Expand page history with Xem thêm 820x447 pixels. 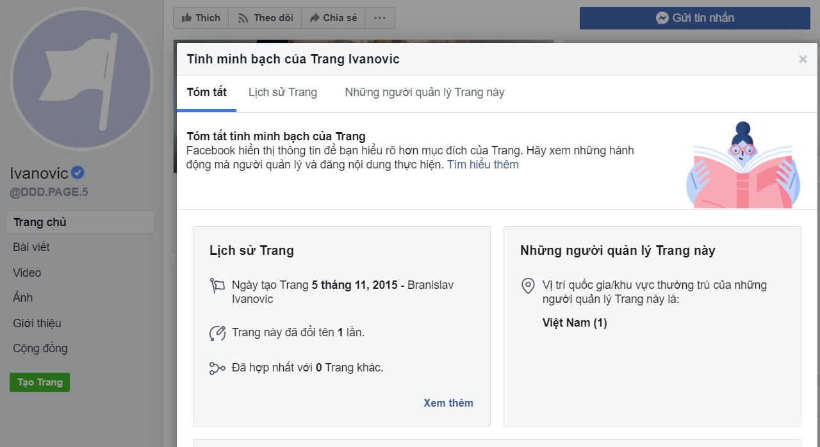448,403
